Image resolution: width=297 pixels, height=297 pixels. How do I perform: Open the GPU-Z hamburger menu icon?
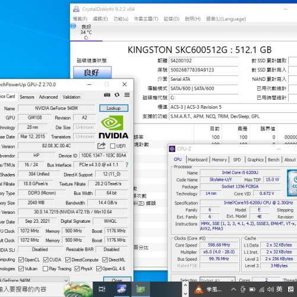tap(127, 95)
